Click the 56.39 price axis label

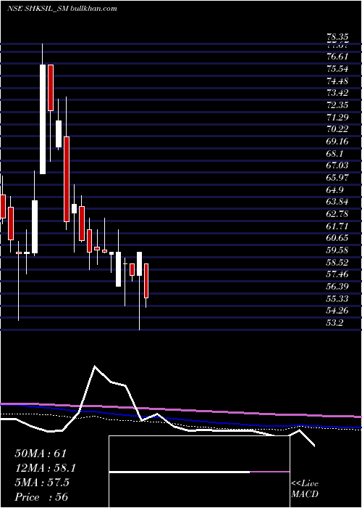(x=337, y=287)
